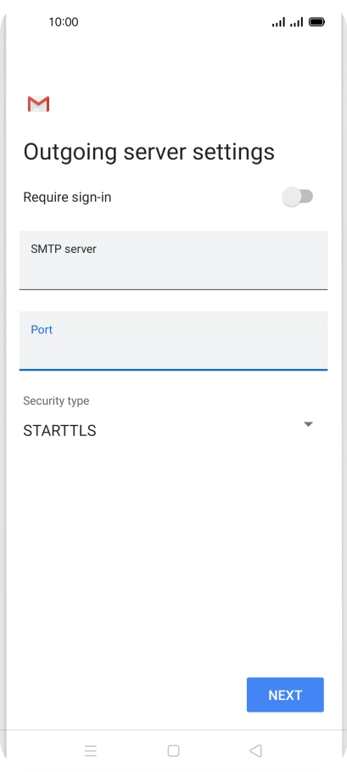Tap the Security type label
347x772 pixels.
pos(56,400)
